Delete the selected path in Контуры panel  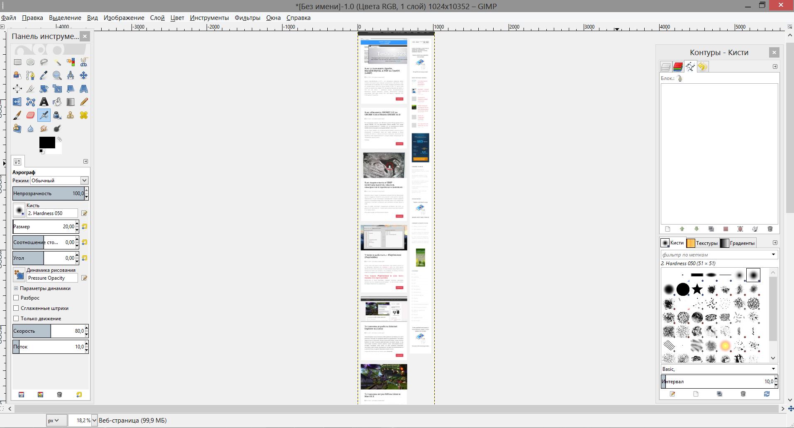click(770, 229)
